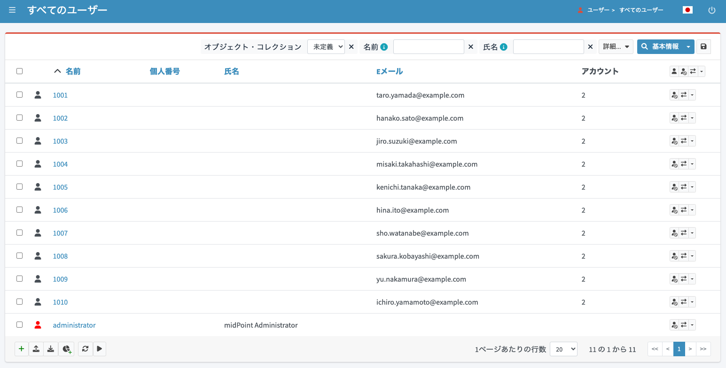Click すべてのユーザー breadcrumb
This screenshot has height=368, width=726.
tap(641, 10)
